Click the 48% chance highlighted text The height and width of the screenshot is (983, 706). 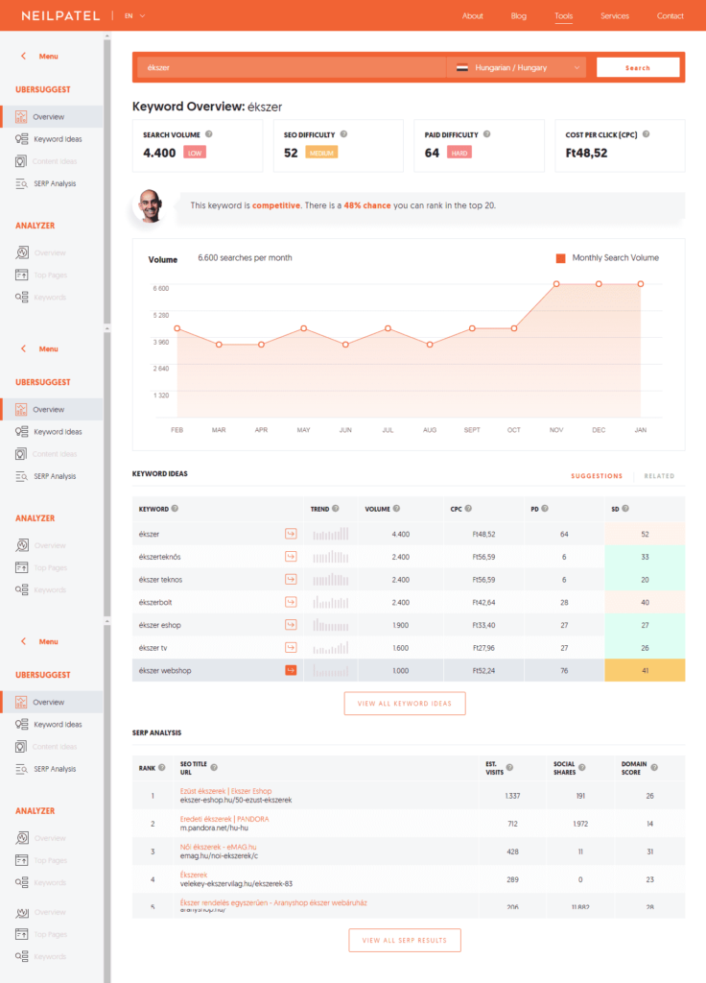[x=367, y=205]
